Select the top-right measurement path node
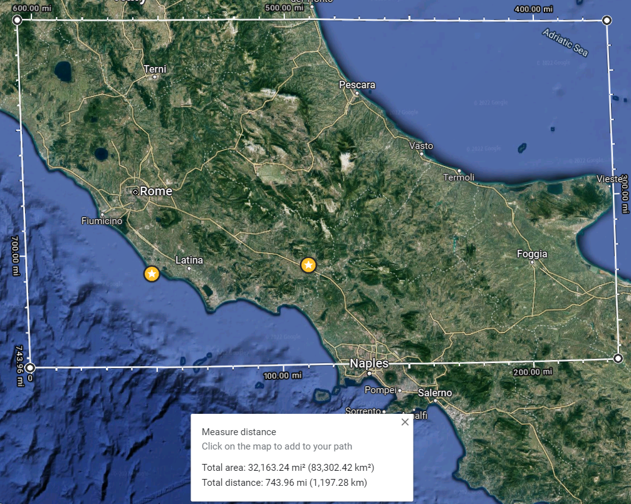 pyautogui.click(x=607, y=20)
